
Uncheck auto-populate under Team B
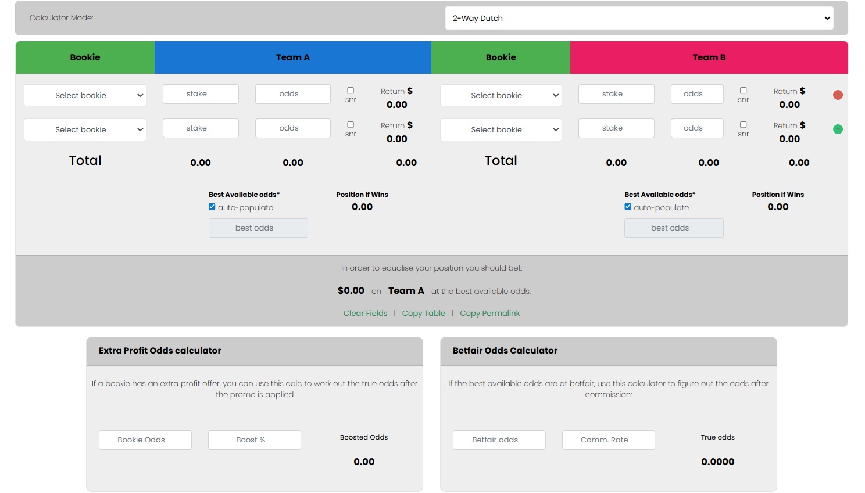pyautogui.click(x=628, y=206)
